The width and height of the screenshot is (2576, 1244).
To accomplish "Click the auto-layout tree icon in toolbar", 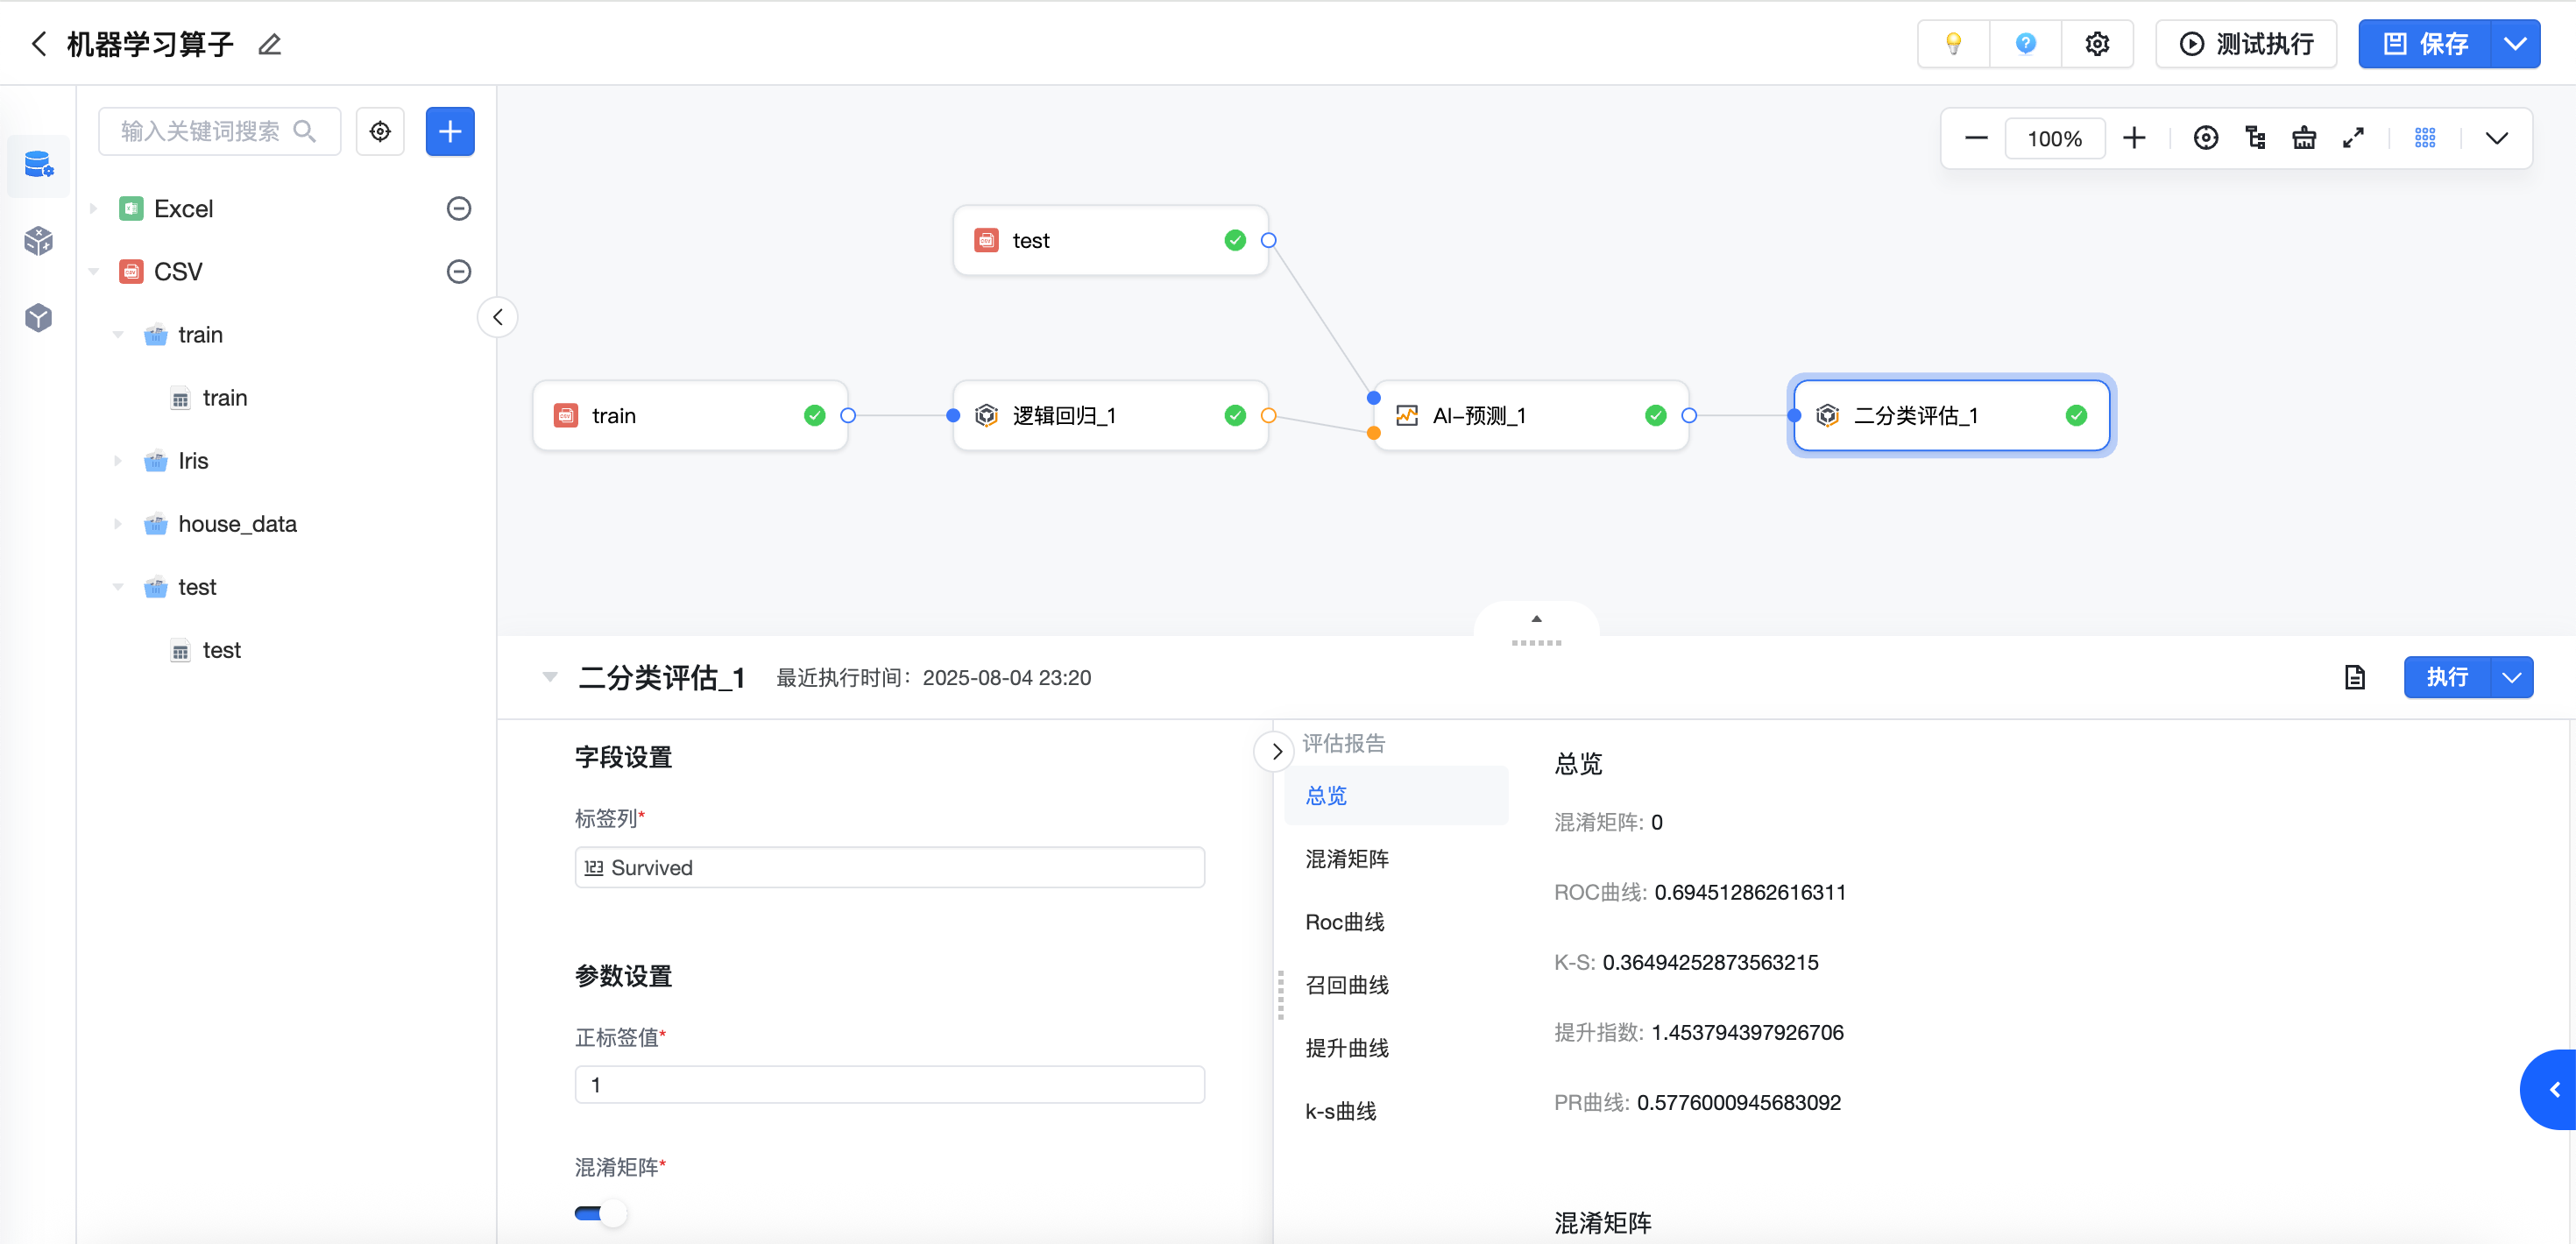I will point(2255,138).
